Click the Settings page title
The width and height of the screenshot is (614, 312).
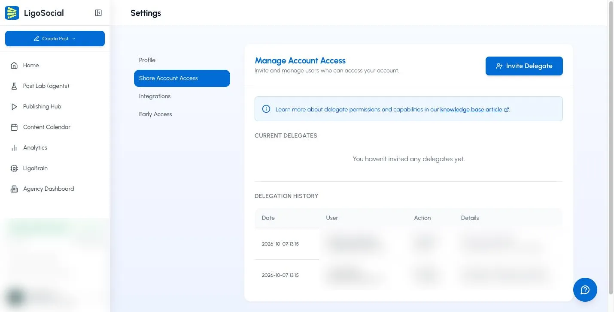click(x=146, y=13)
